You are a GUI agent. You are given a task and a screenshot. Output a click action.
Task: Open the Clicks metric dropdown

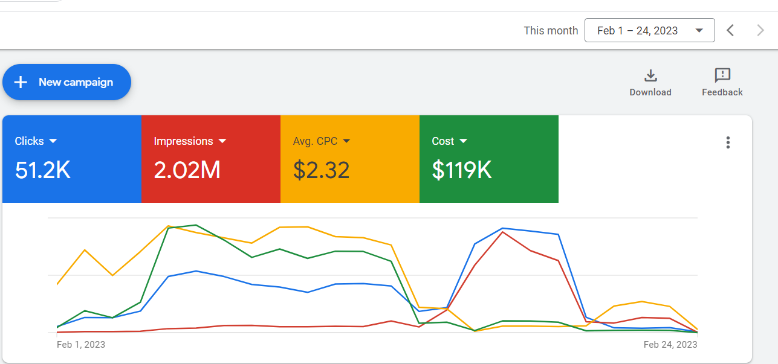(x=53, y=141)
